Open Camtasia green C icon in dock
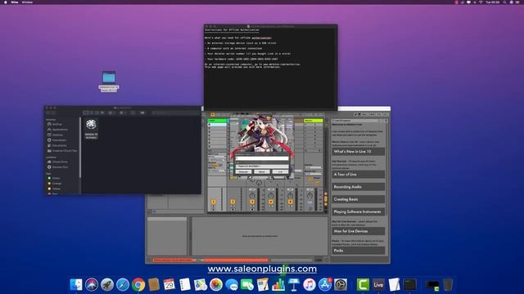The width and height of the screenshot is (524, 294). 363,285
